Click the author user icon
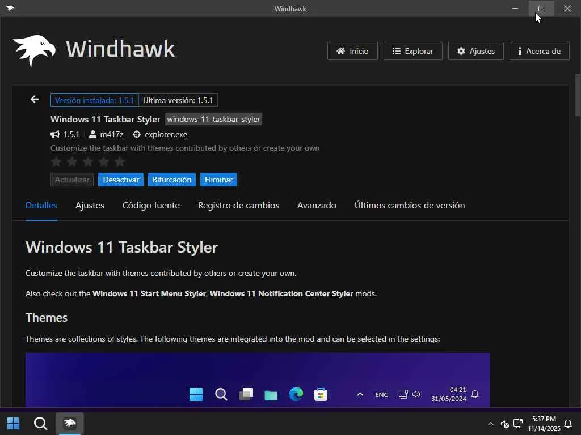Screen dimensions: 581x435 [x=92, y=134]
